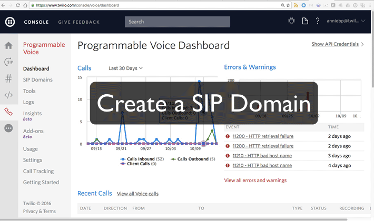Image resolution: width=374 pixels, height=221 pixels.
Task: Click into the console Search field
Action: [178, 22]
